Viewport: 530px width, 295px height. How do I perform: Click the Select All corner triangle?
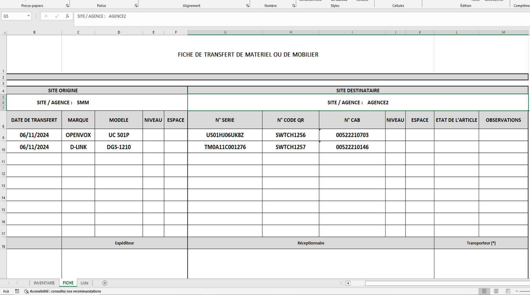tap(4, 33)
